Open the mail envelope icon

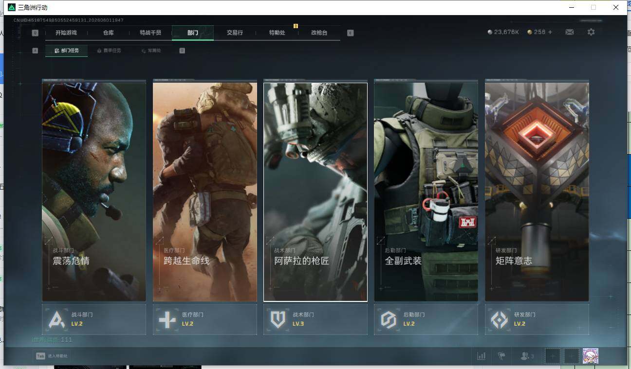click(x=569, y=32)
